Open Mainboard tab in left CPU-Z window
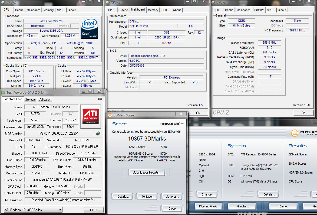317x215 pixels. pyautogui.click(x=34, y=10)
